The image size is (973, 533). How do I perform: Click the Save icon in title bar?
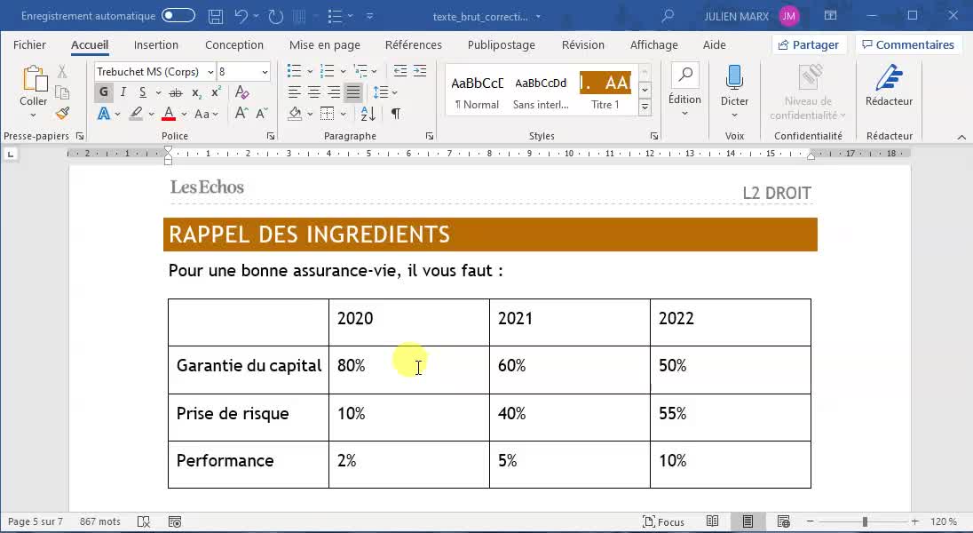216,17
